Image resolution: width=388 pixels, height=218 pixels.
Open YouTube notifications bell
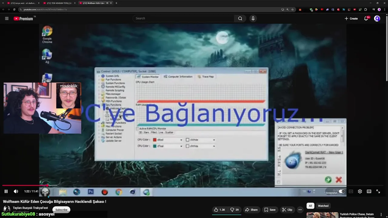pyautogui.click(x=366, y=18)
